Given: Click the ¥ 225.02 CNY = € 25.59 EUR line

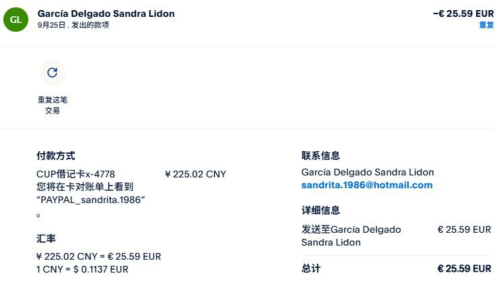Looking at the screenshot, I should (98, 256).
